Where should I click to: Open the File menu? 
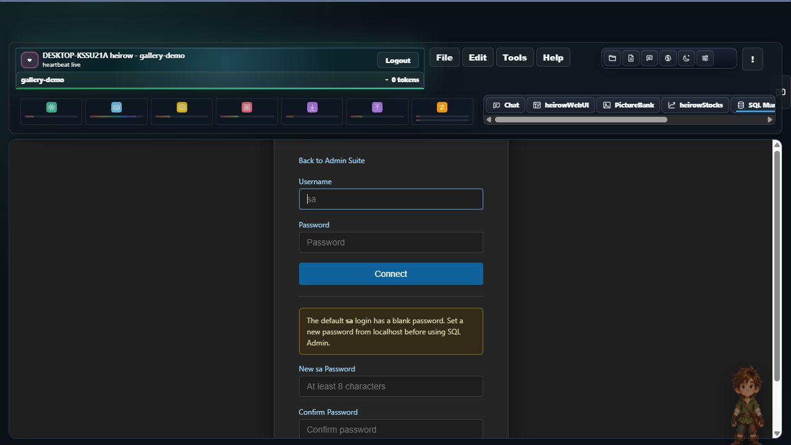[x=444, y=57]
